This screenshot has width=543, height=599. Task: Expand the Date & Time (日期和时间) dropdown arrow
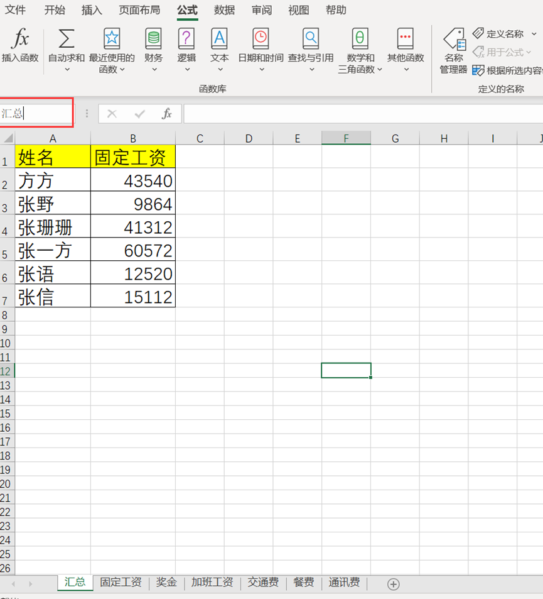(262, 70)
